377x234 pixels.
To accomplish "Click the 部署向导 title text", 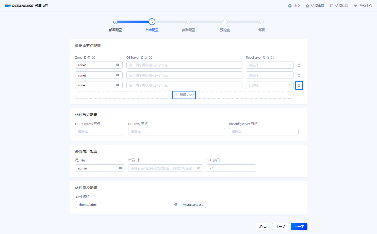I will (x=42, y=6).
